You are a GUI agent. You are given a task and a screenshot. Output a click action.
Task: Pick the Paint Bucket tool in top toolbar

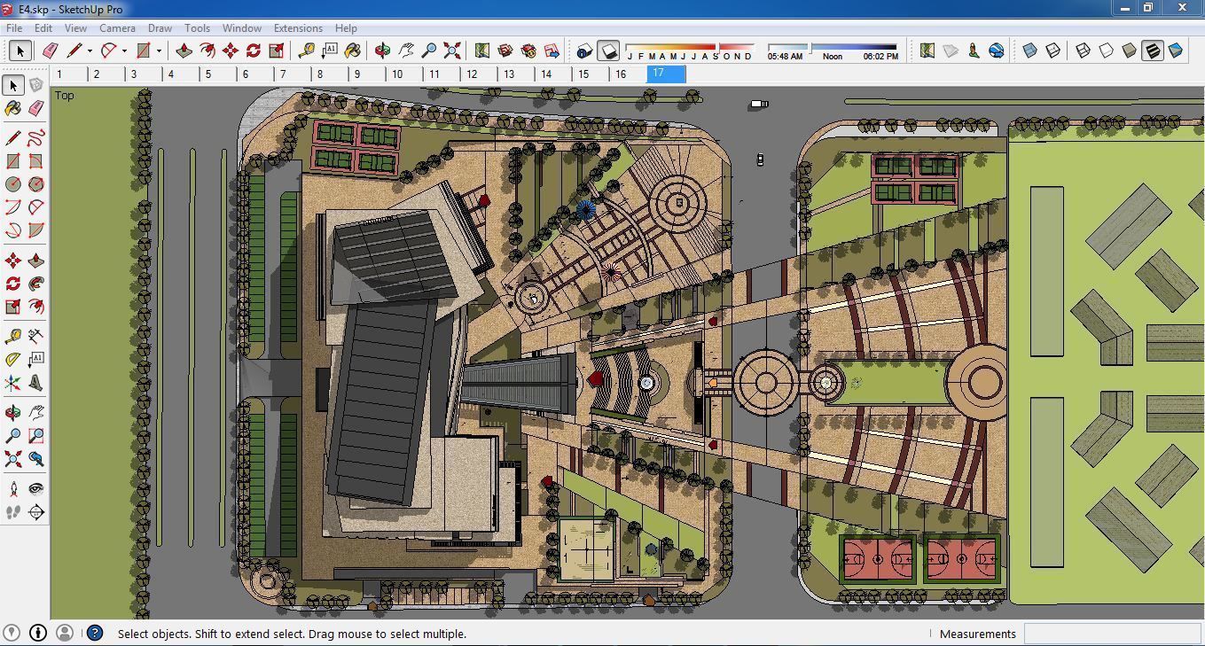[x=353, y=51]
